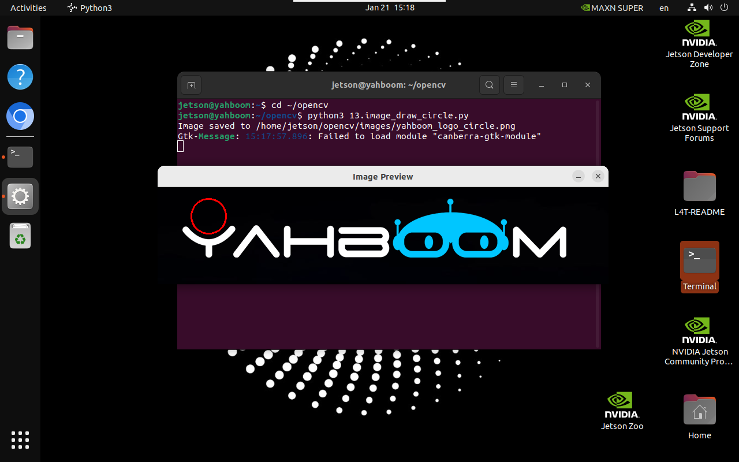Open NVIDIA Jetson Community Projects shortcut
This screenshot has height=462, width=739.
(699, 341)
